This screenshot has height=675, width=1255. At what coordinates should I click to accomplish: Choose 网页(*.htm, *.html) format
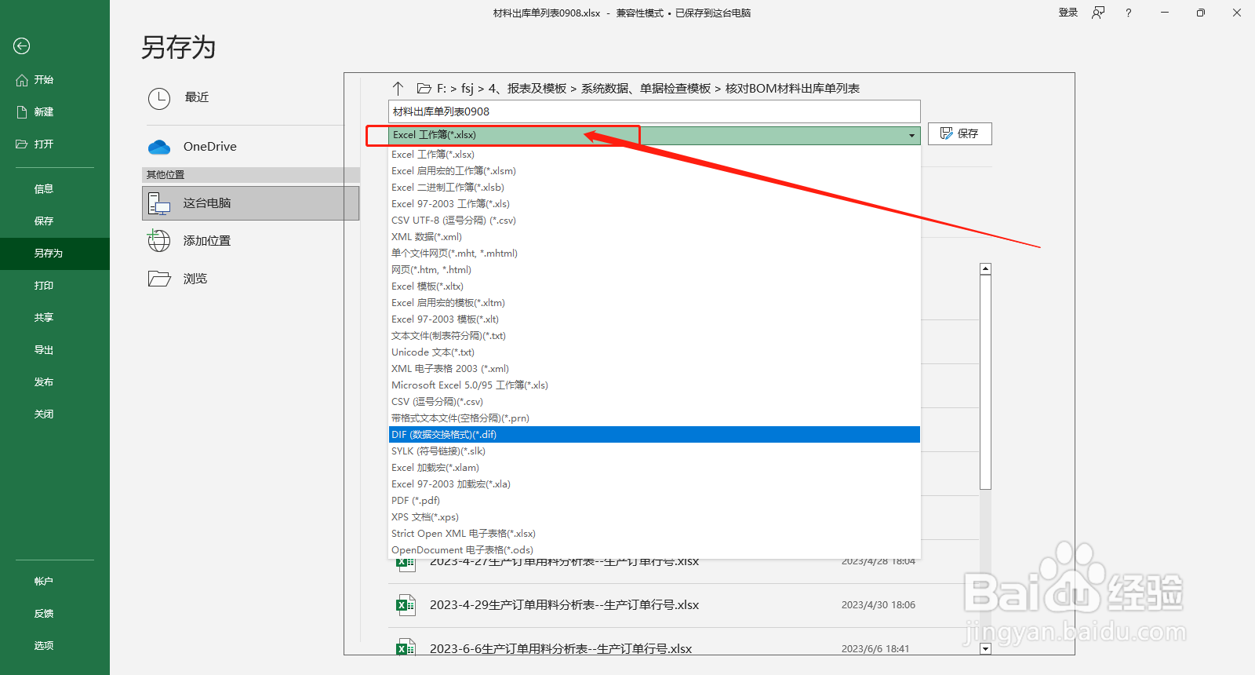click(x=654, y=270)
